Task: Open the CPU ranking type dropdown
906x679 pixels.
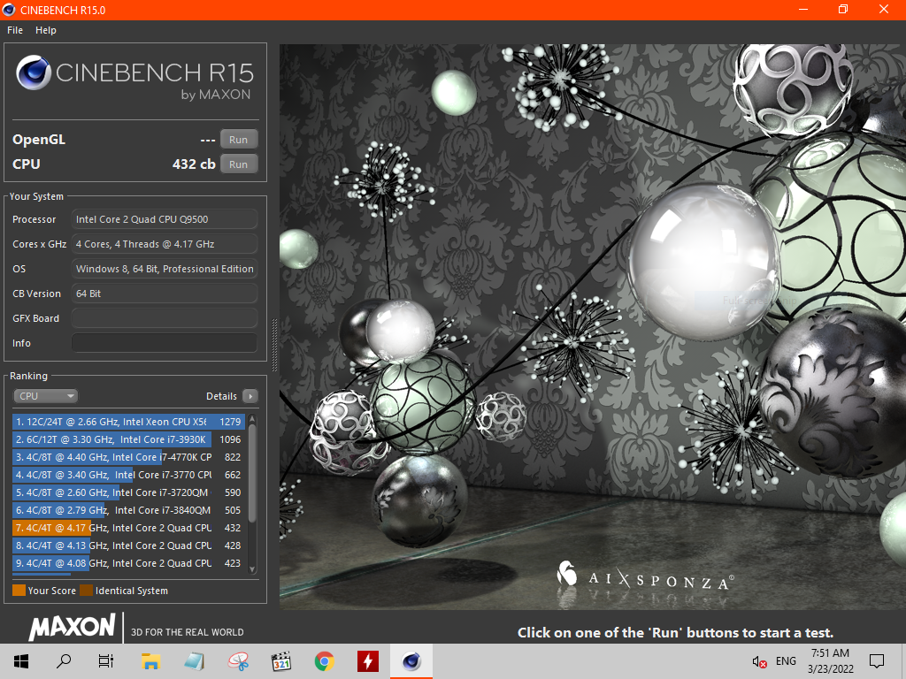Action: (46, 396)
